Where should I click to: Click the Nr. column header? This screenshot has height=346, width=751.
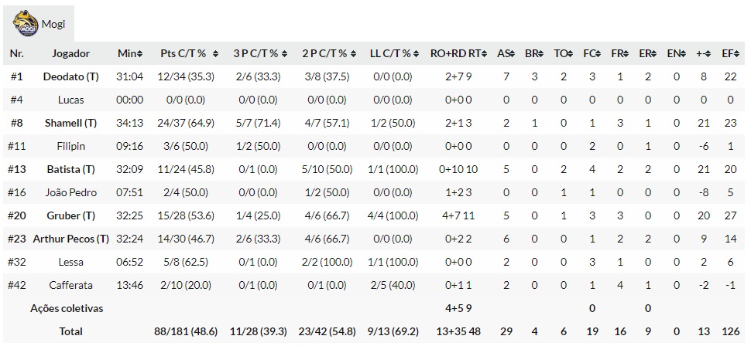coord(17,54)
